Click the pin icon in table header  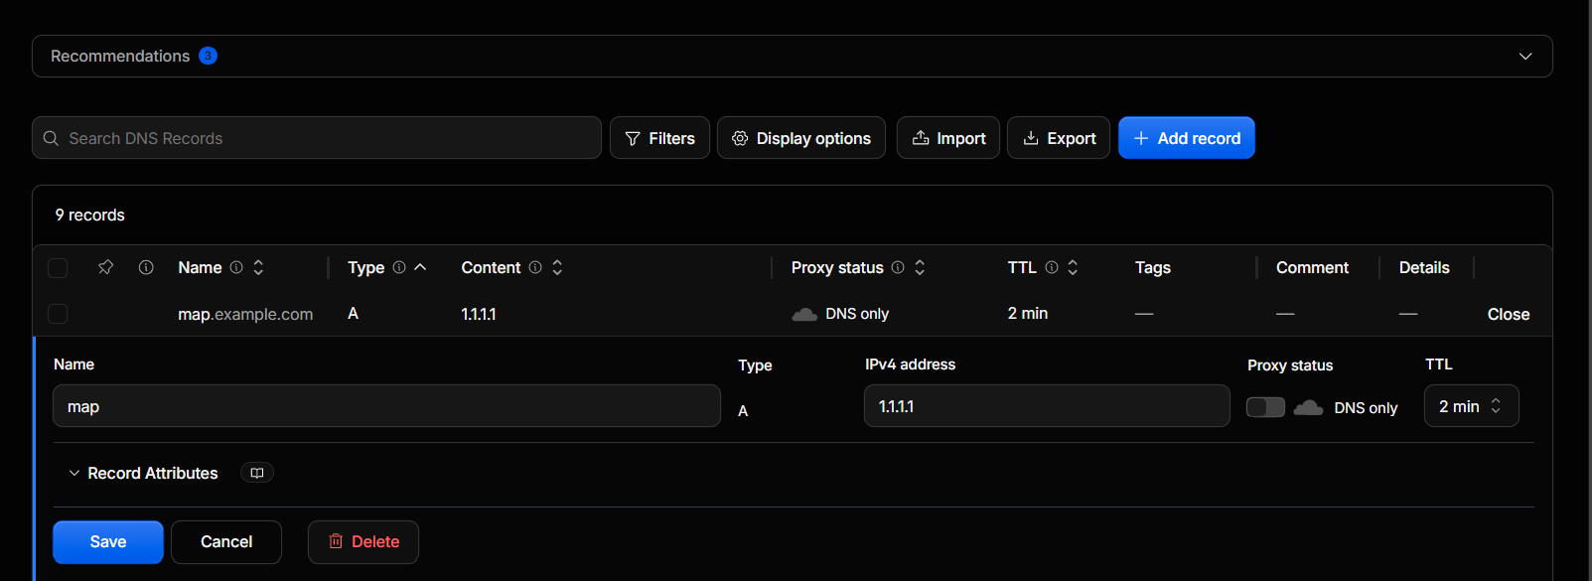(x=105, y=267)
